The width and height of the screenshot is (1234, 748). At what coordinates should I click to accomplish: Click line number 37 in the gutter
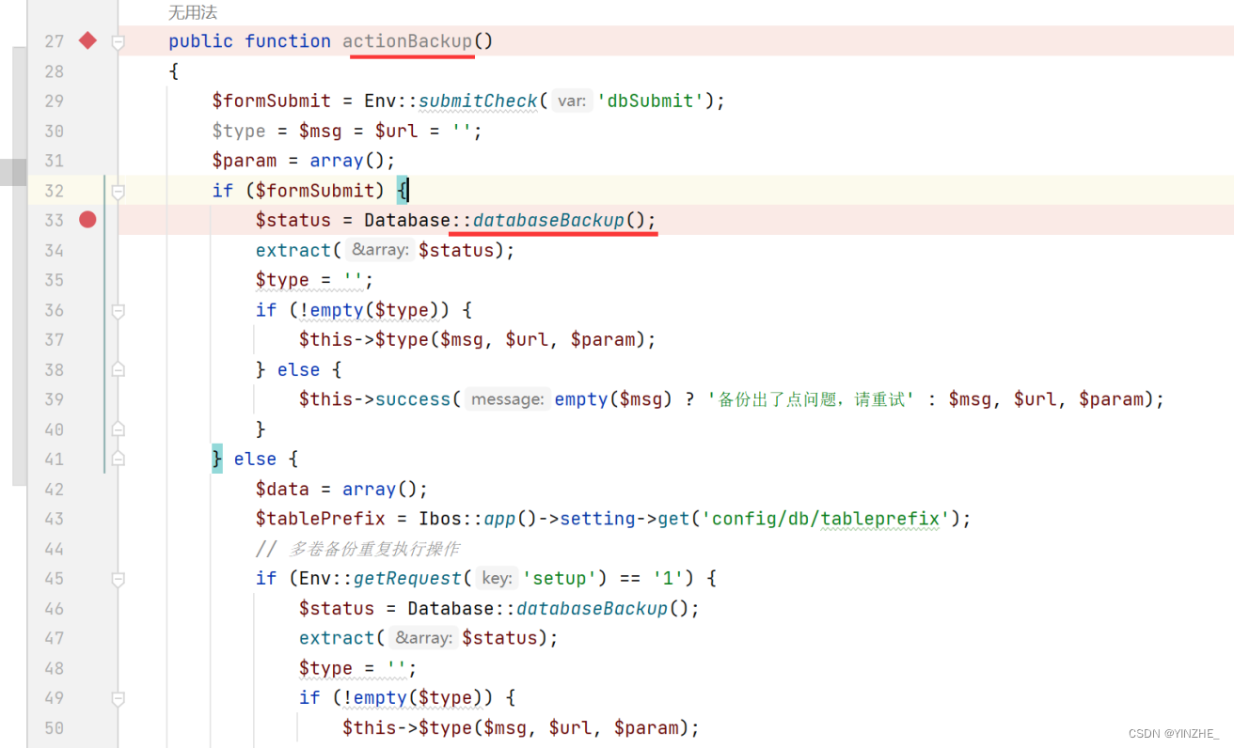(55, 340)
